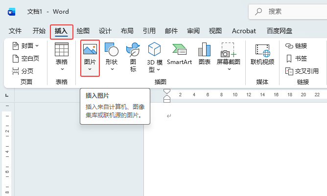Click the 图片 picture icon

tap(90, 49)
